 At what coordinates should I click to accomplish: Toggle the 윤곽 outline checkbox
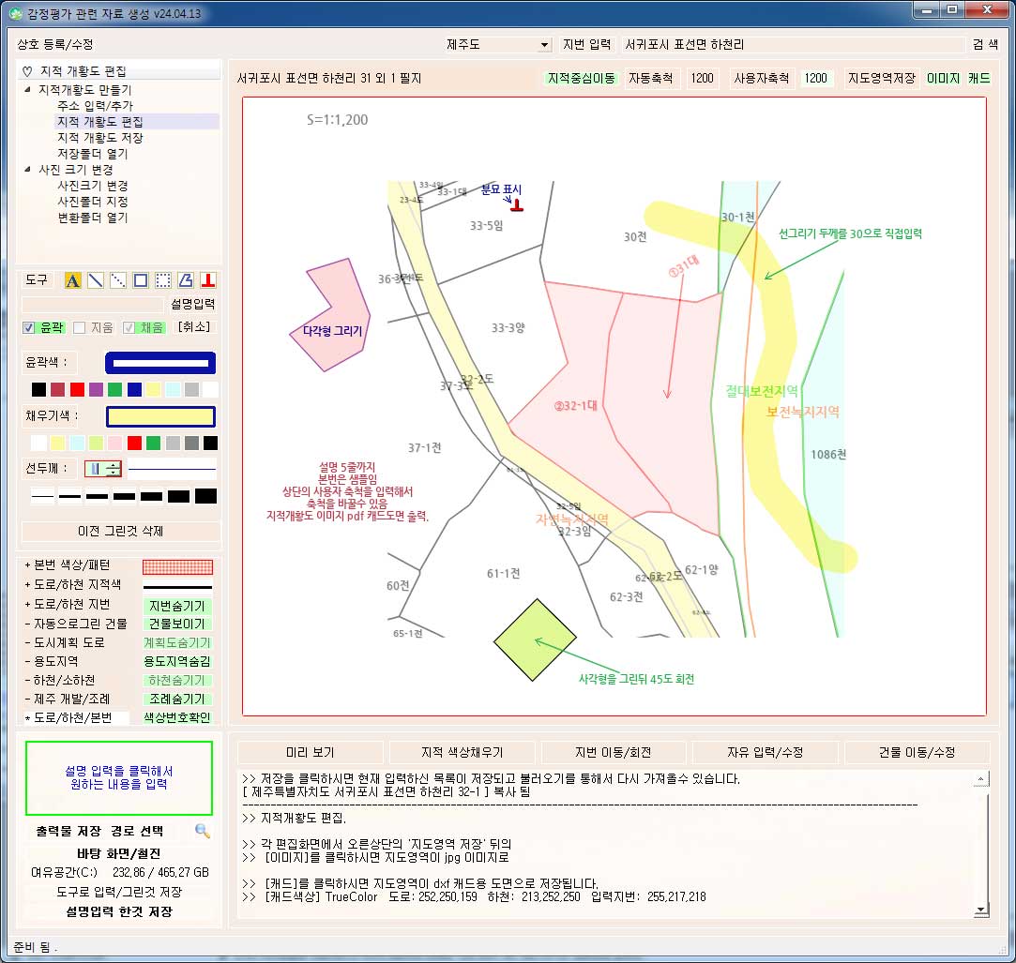point(29,327)
